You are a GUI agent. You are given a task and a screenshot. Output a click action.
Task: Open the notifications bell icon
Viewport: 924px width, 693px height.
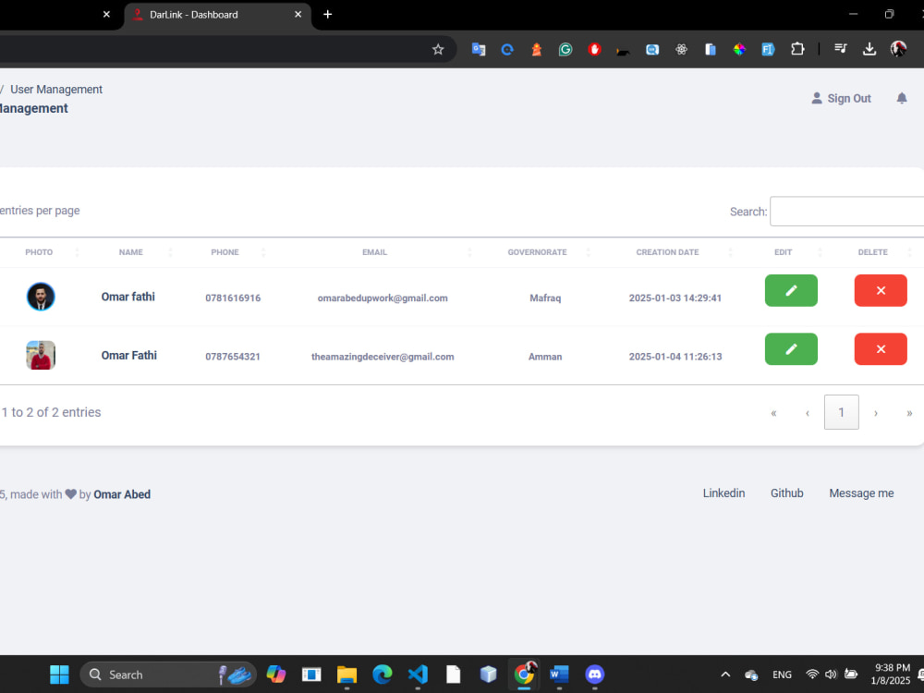(x=902, y=99)
